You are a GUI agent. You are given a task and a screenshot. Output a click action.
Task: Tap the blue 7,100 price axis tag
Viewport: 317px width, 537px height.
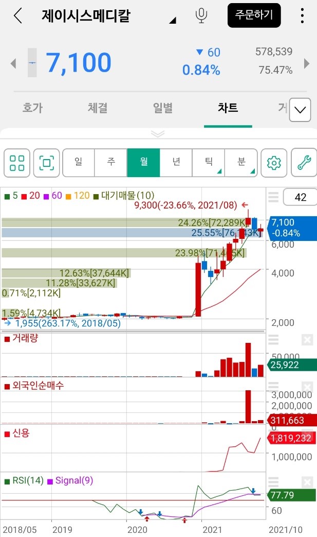point(293,228)
